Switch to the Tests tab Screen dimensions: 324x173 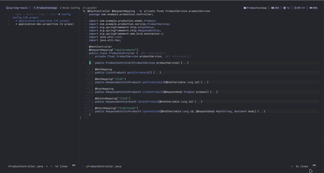click(51, 15)
